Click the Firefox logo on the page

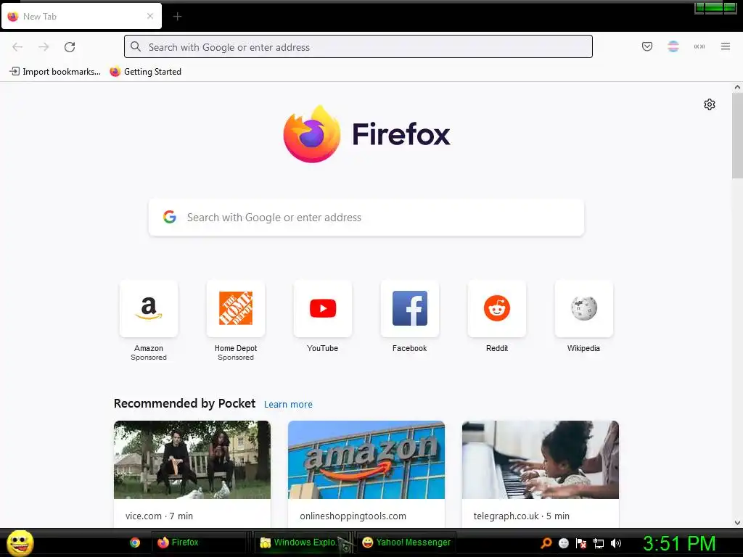[366, 134]
